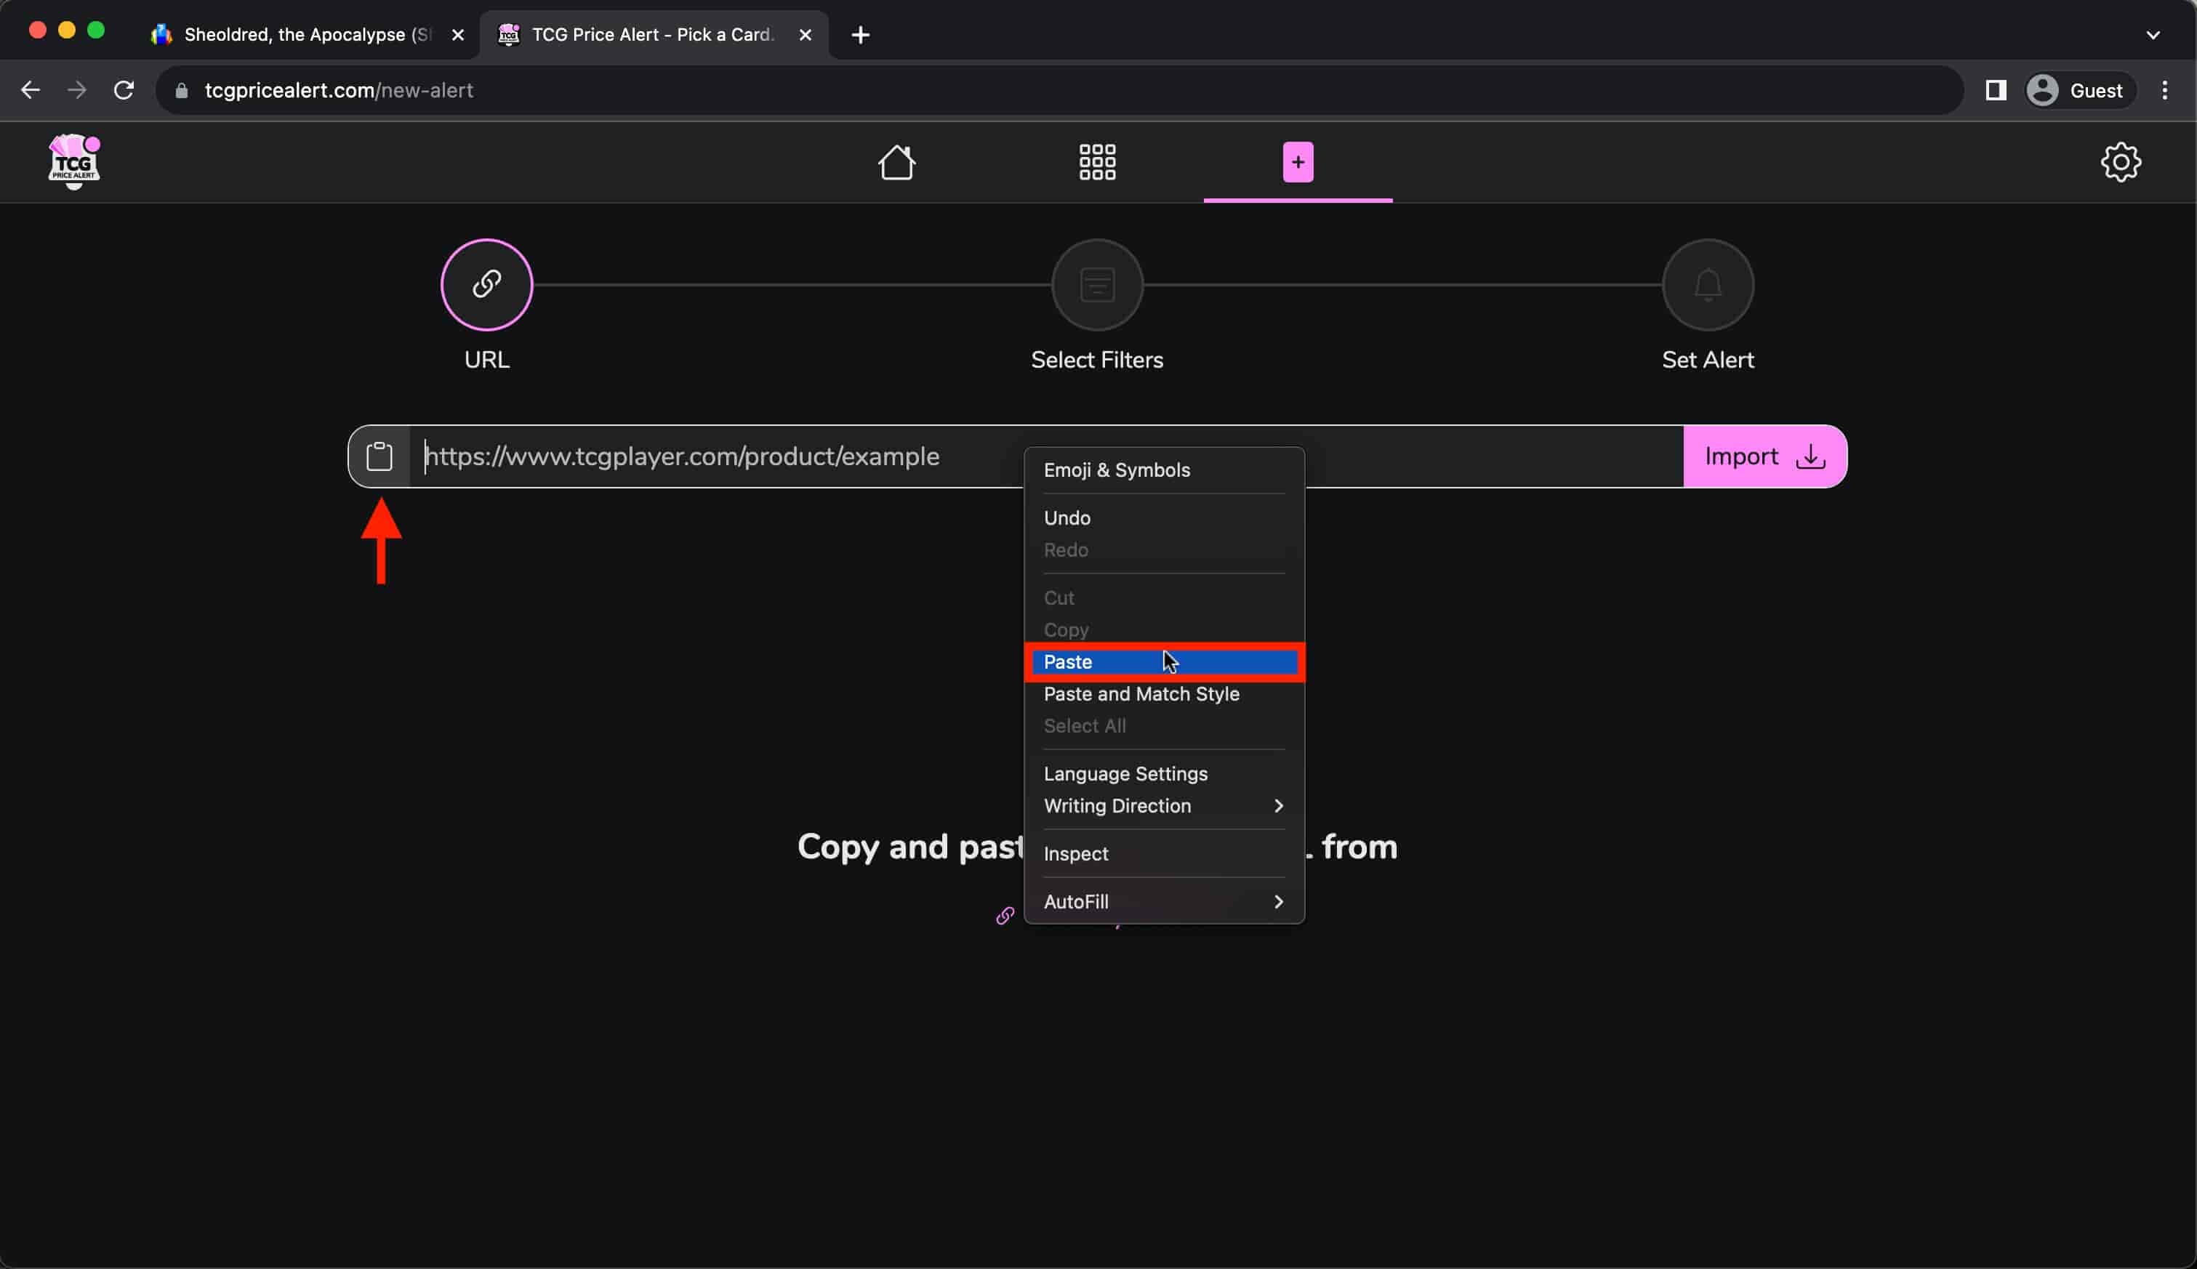Go to the home icon
Screen dimensions: 2197x1269
(x=896, y=162)
